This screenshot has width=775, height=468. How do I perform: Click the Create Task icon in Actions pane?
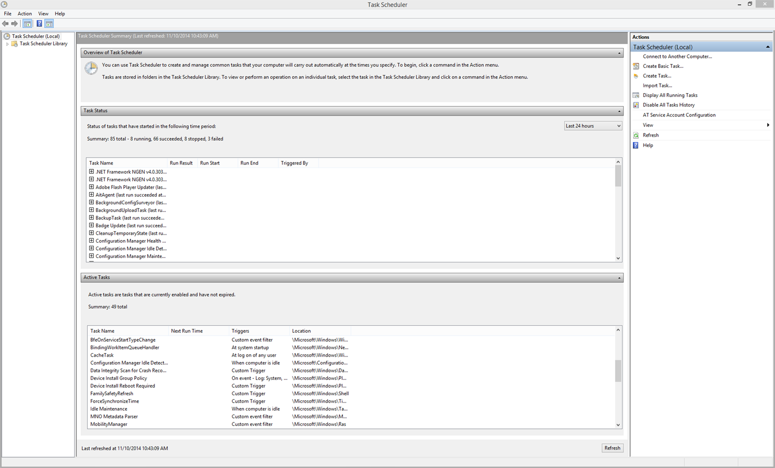tap(635, 76)
